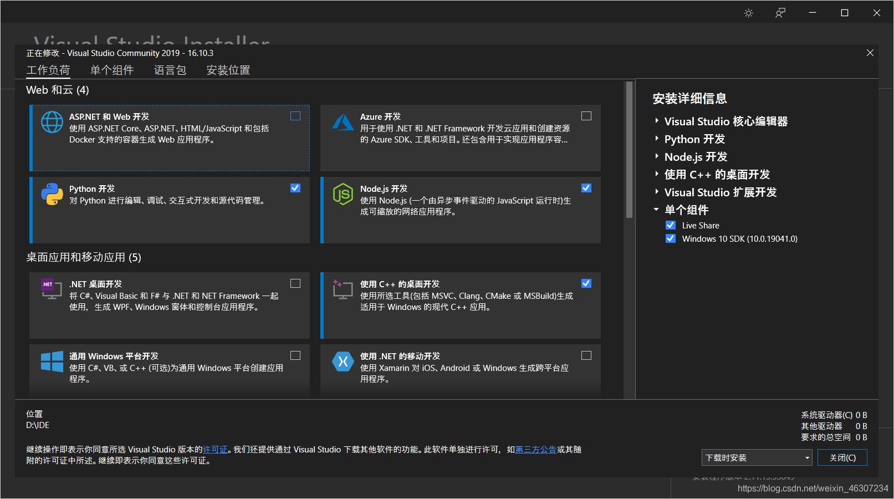Click the 桌面应用和移动应用 (5) heading
This screenshot has height=499, width=894.
pos(84,257)
